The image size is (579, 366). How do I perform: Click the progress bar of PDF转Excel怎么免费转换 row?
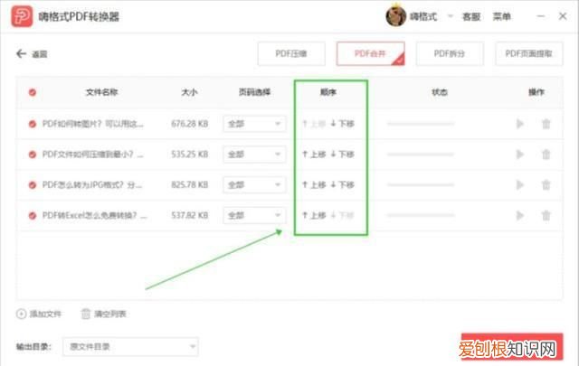click(x=421, y=215)
